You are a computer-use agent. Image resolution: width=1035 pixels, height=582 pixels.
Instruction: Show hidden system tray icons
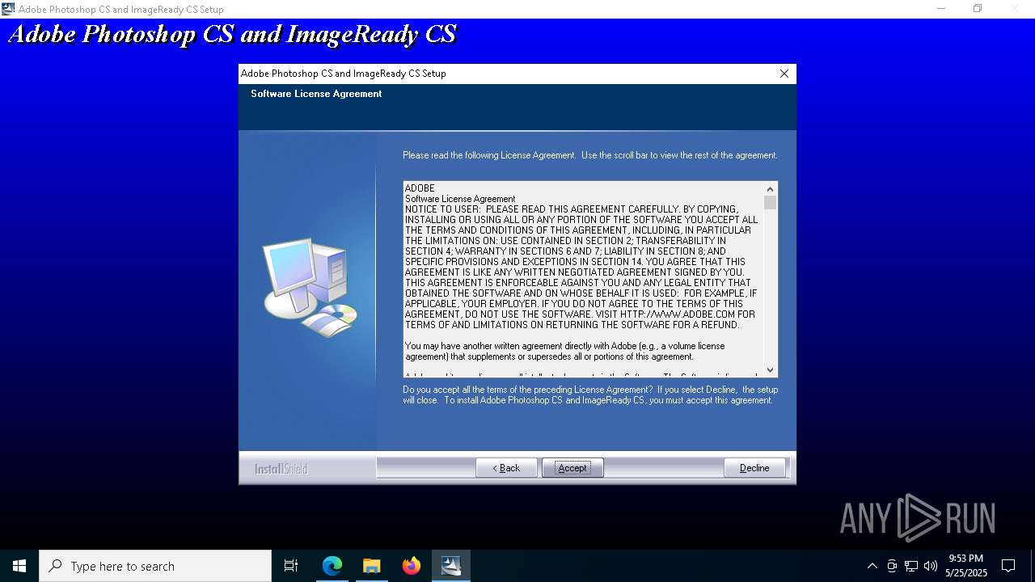click(x=872, y=566)
